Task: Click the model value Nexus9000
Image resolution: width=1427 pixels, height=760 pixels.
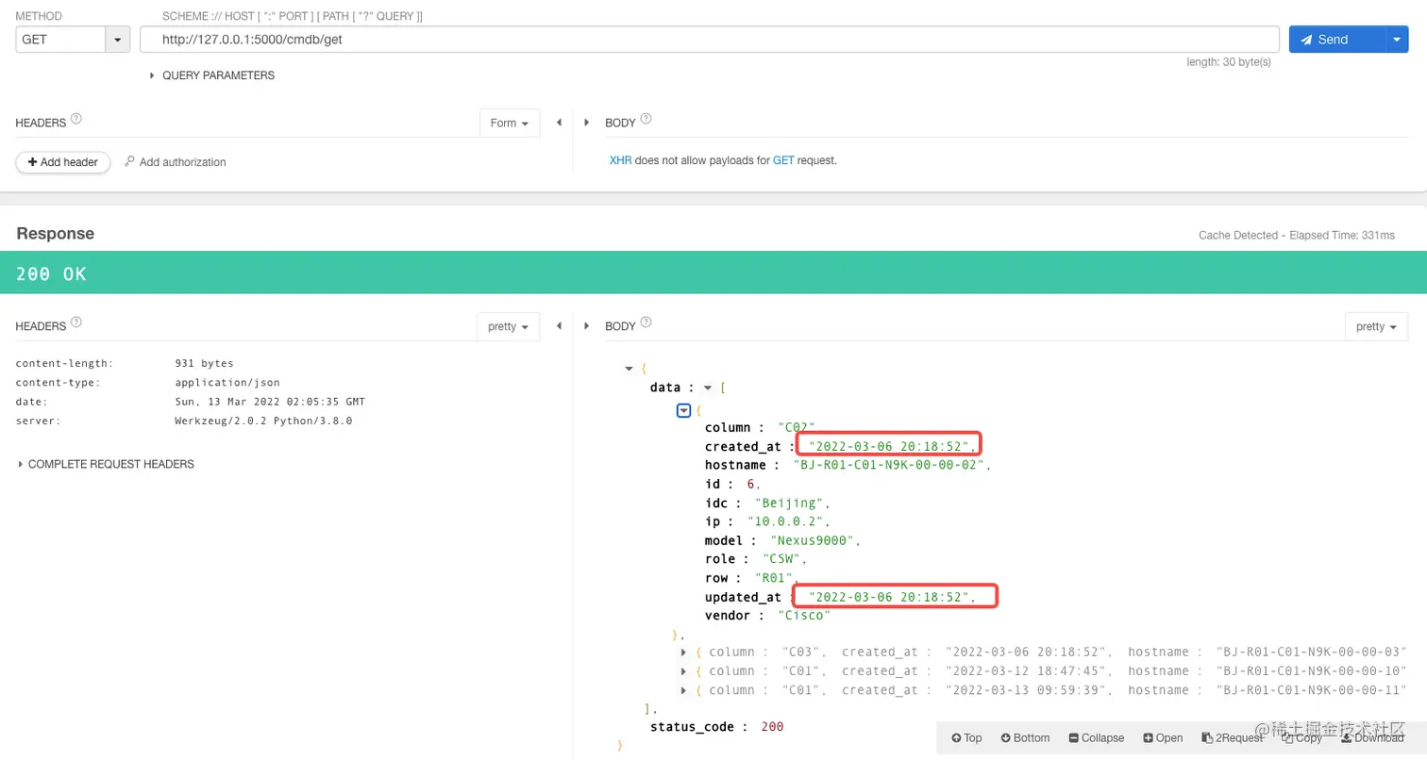Action: [x=814, y=540]
